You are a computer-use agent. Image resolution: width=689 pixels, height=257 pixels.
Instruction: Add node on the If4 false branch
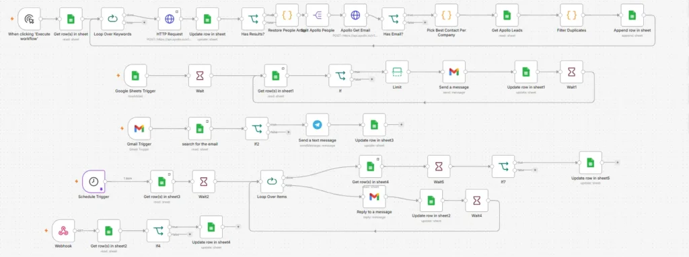point(189,234)
